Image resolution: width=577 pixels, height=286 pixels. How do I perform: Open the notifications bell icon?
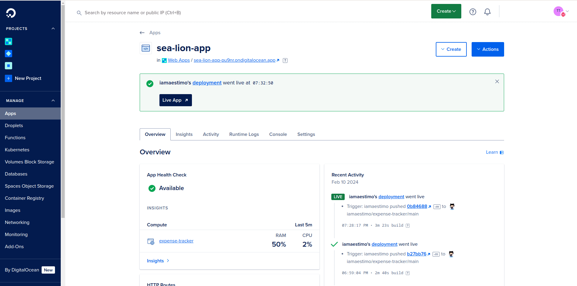click(x=487, y=12)
